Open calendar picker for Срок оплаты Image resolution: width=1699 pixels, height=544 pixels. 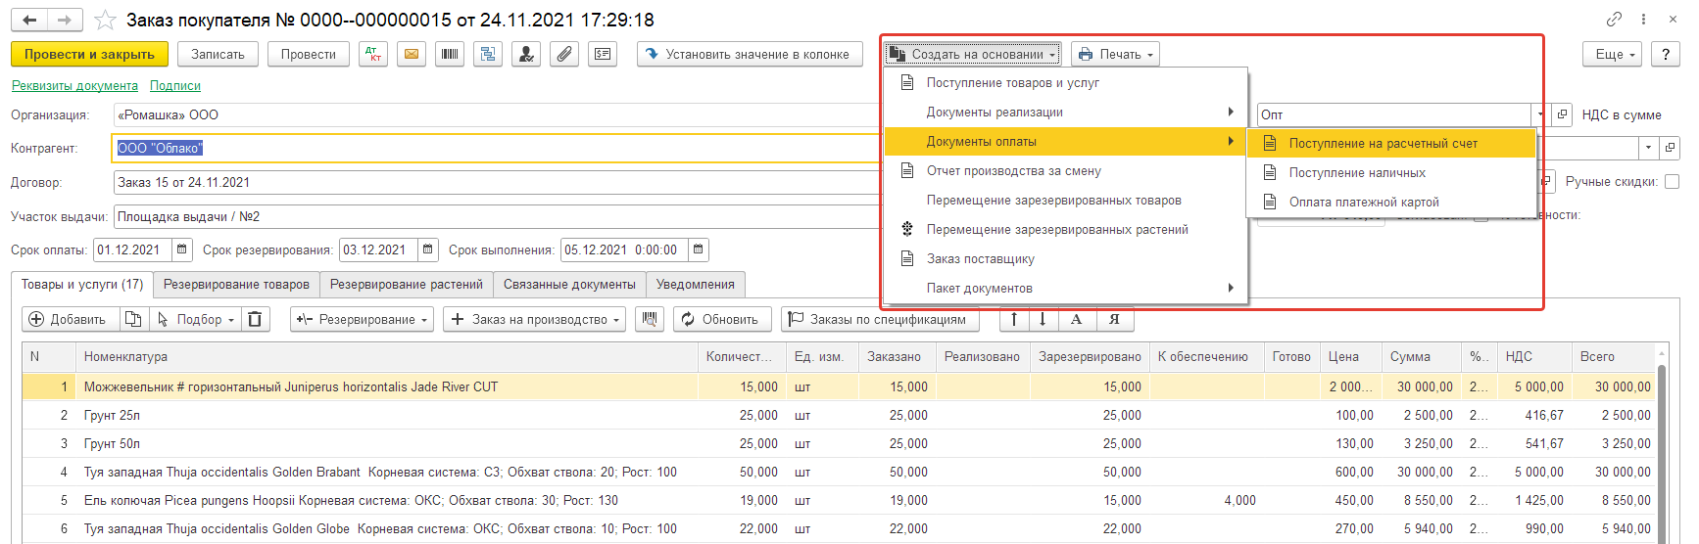182,250
